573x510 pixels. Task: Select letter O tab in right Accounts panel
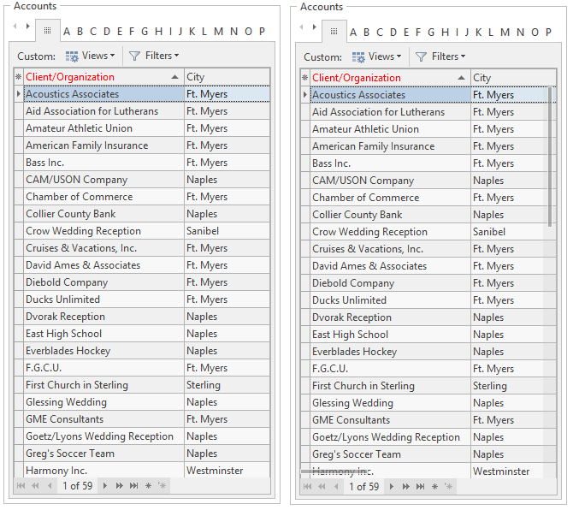535,33
